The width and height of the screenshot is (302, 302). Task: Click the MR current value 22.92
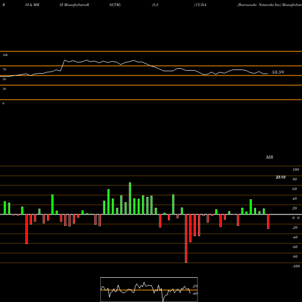coord(281,177)
